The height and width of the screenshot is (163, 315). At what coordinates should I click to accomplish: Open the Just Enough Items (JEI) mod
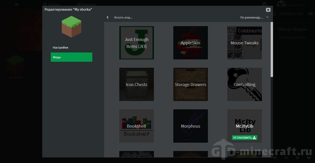tap(137, 43)
